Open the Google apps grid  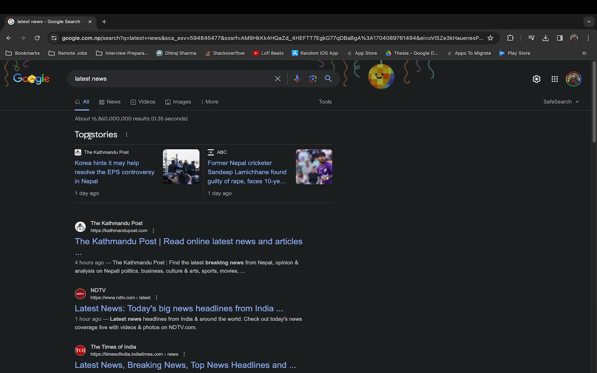pos(555,79)
